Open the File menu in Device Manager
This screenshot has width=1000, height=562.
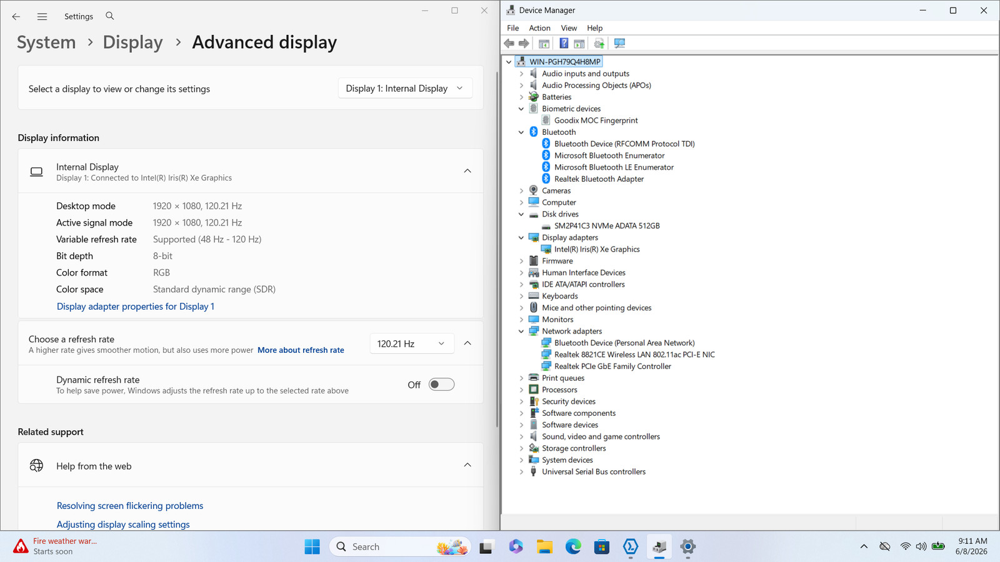[512, 28]
